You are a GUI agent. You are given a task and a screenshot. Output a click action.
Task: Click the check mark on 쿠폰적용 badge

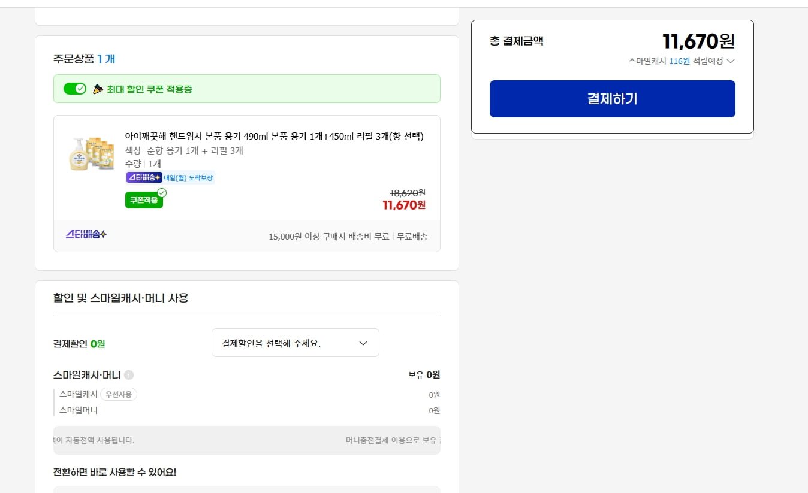pos(161,193)
